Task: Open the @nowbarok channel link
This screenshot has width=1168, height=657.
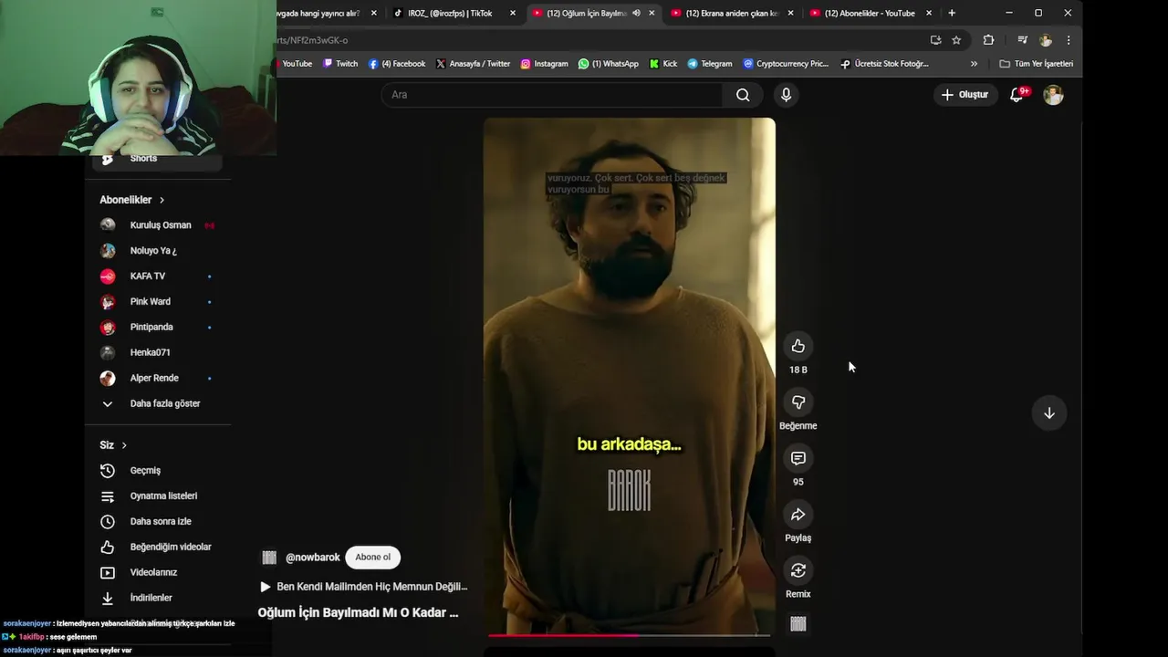Action: (312, 558)
